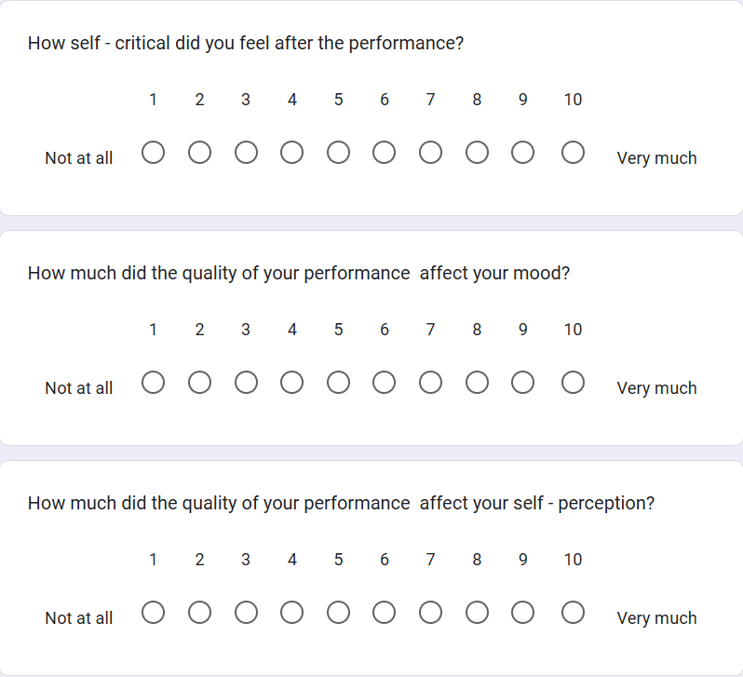Mark 8 on the self-critical scale
This screenshot has height=677, width=743.
point(478,152)
